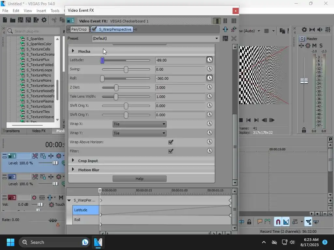The height and width of the screenshot is (250, 334).
Task: Open preview quality (Auto) dropdown arrow
Action: pos(259,31)
